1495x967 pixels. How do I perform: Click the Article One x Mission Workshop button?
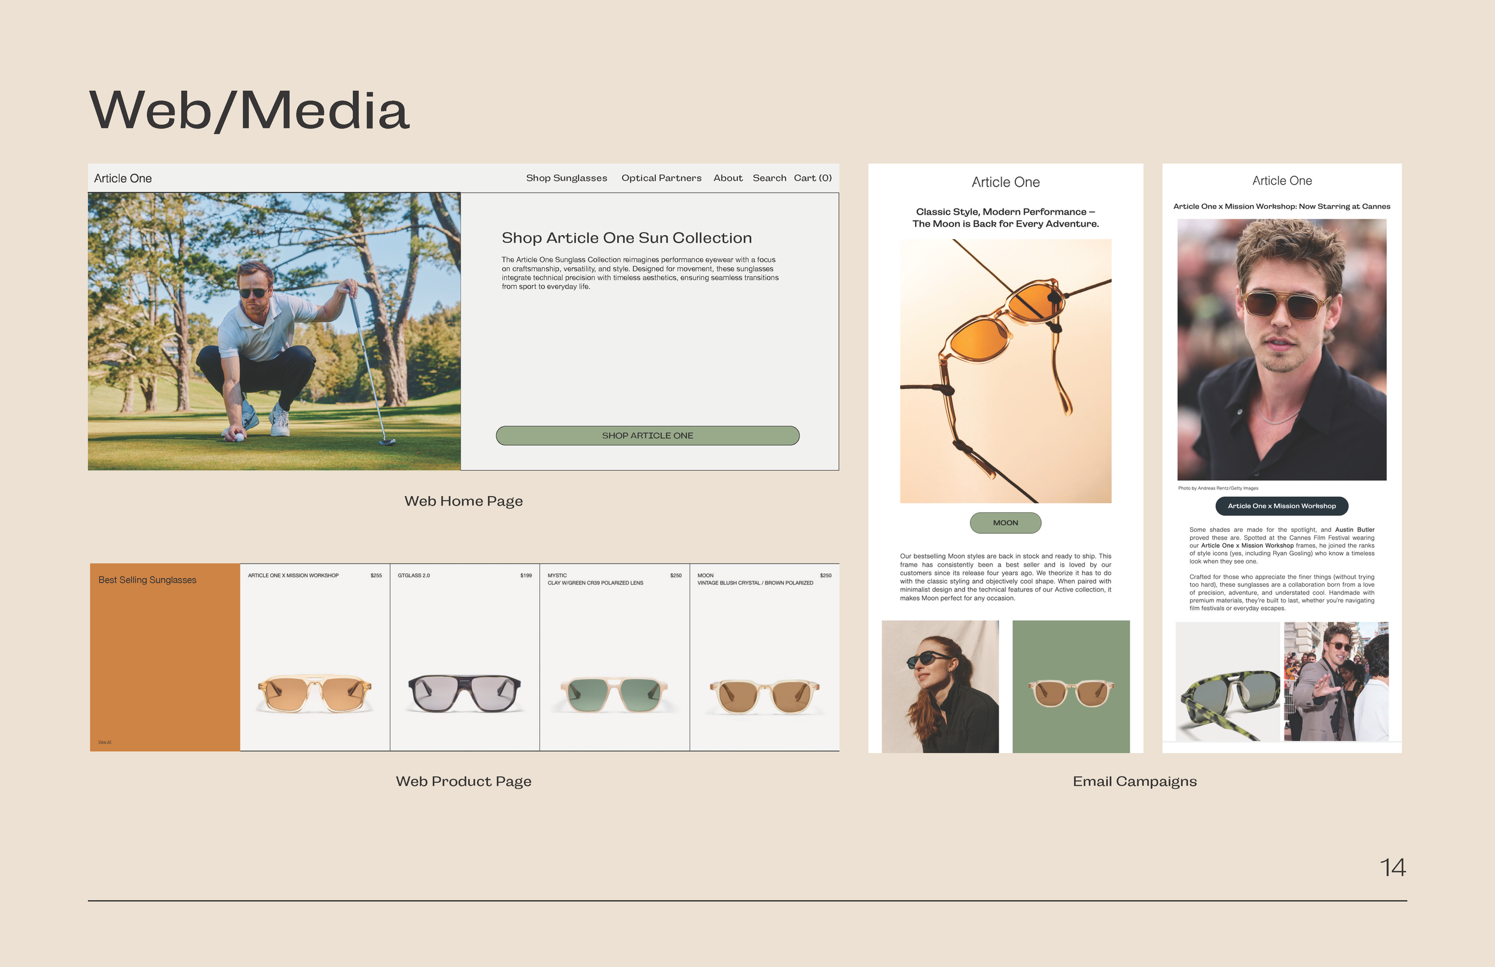pos(1282,506)
